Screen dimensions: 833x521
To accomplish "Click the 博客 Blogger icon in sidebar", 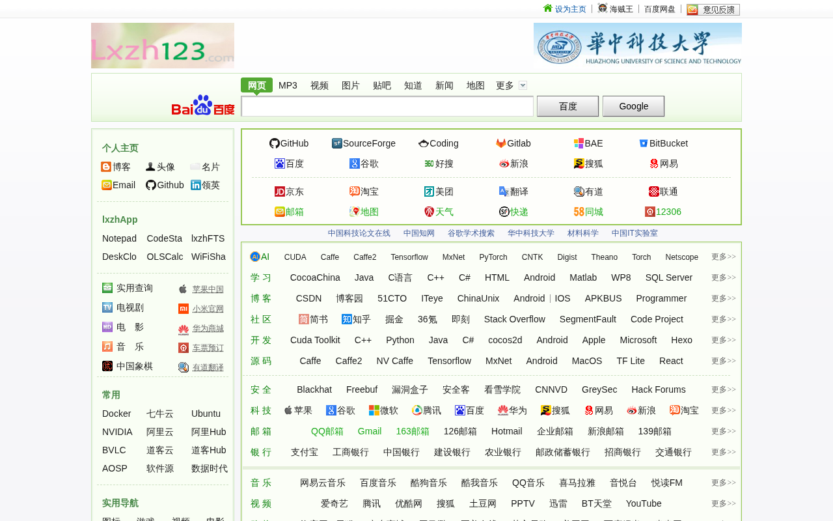I will tap(106, 167).
